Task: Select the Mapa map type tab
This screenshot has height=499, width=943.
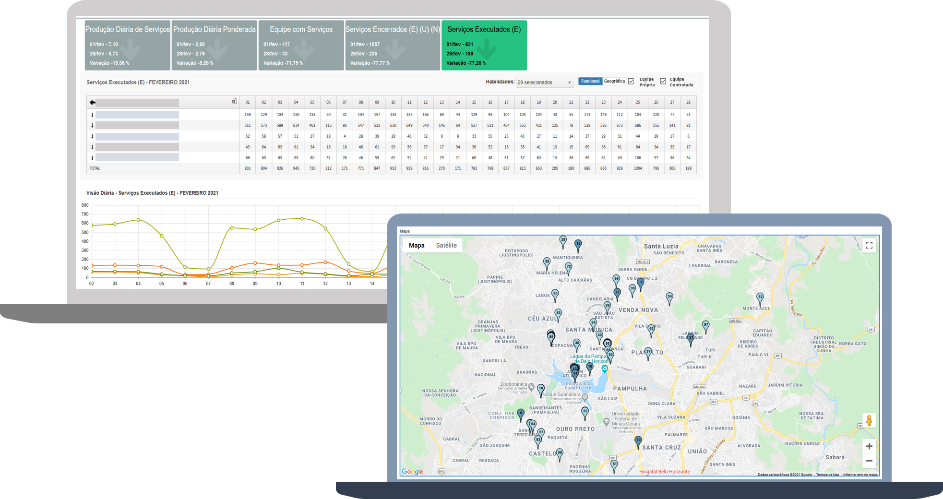Action: 416,246
